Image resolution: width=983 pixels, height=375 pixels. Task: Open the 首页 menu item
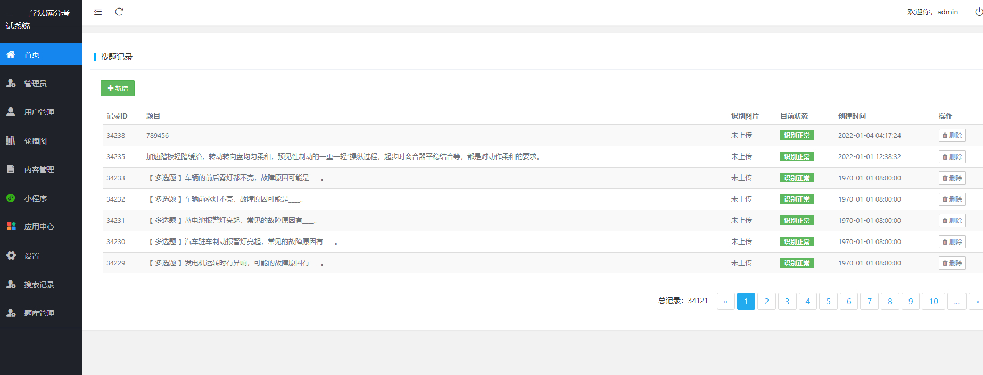click(41, 54)
